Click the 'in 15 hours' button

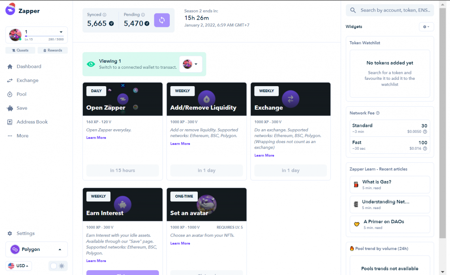click(x=122, y=170)
